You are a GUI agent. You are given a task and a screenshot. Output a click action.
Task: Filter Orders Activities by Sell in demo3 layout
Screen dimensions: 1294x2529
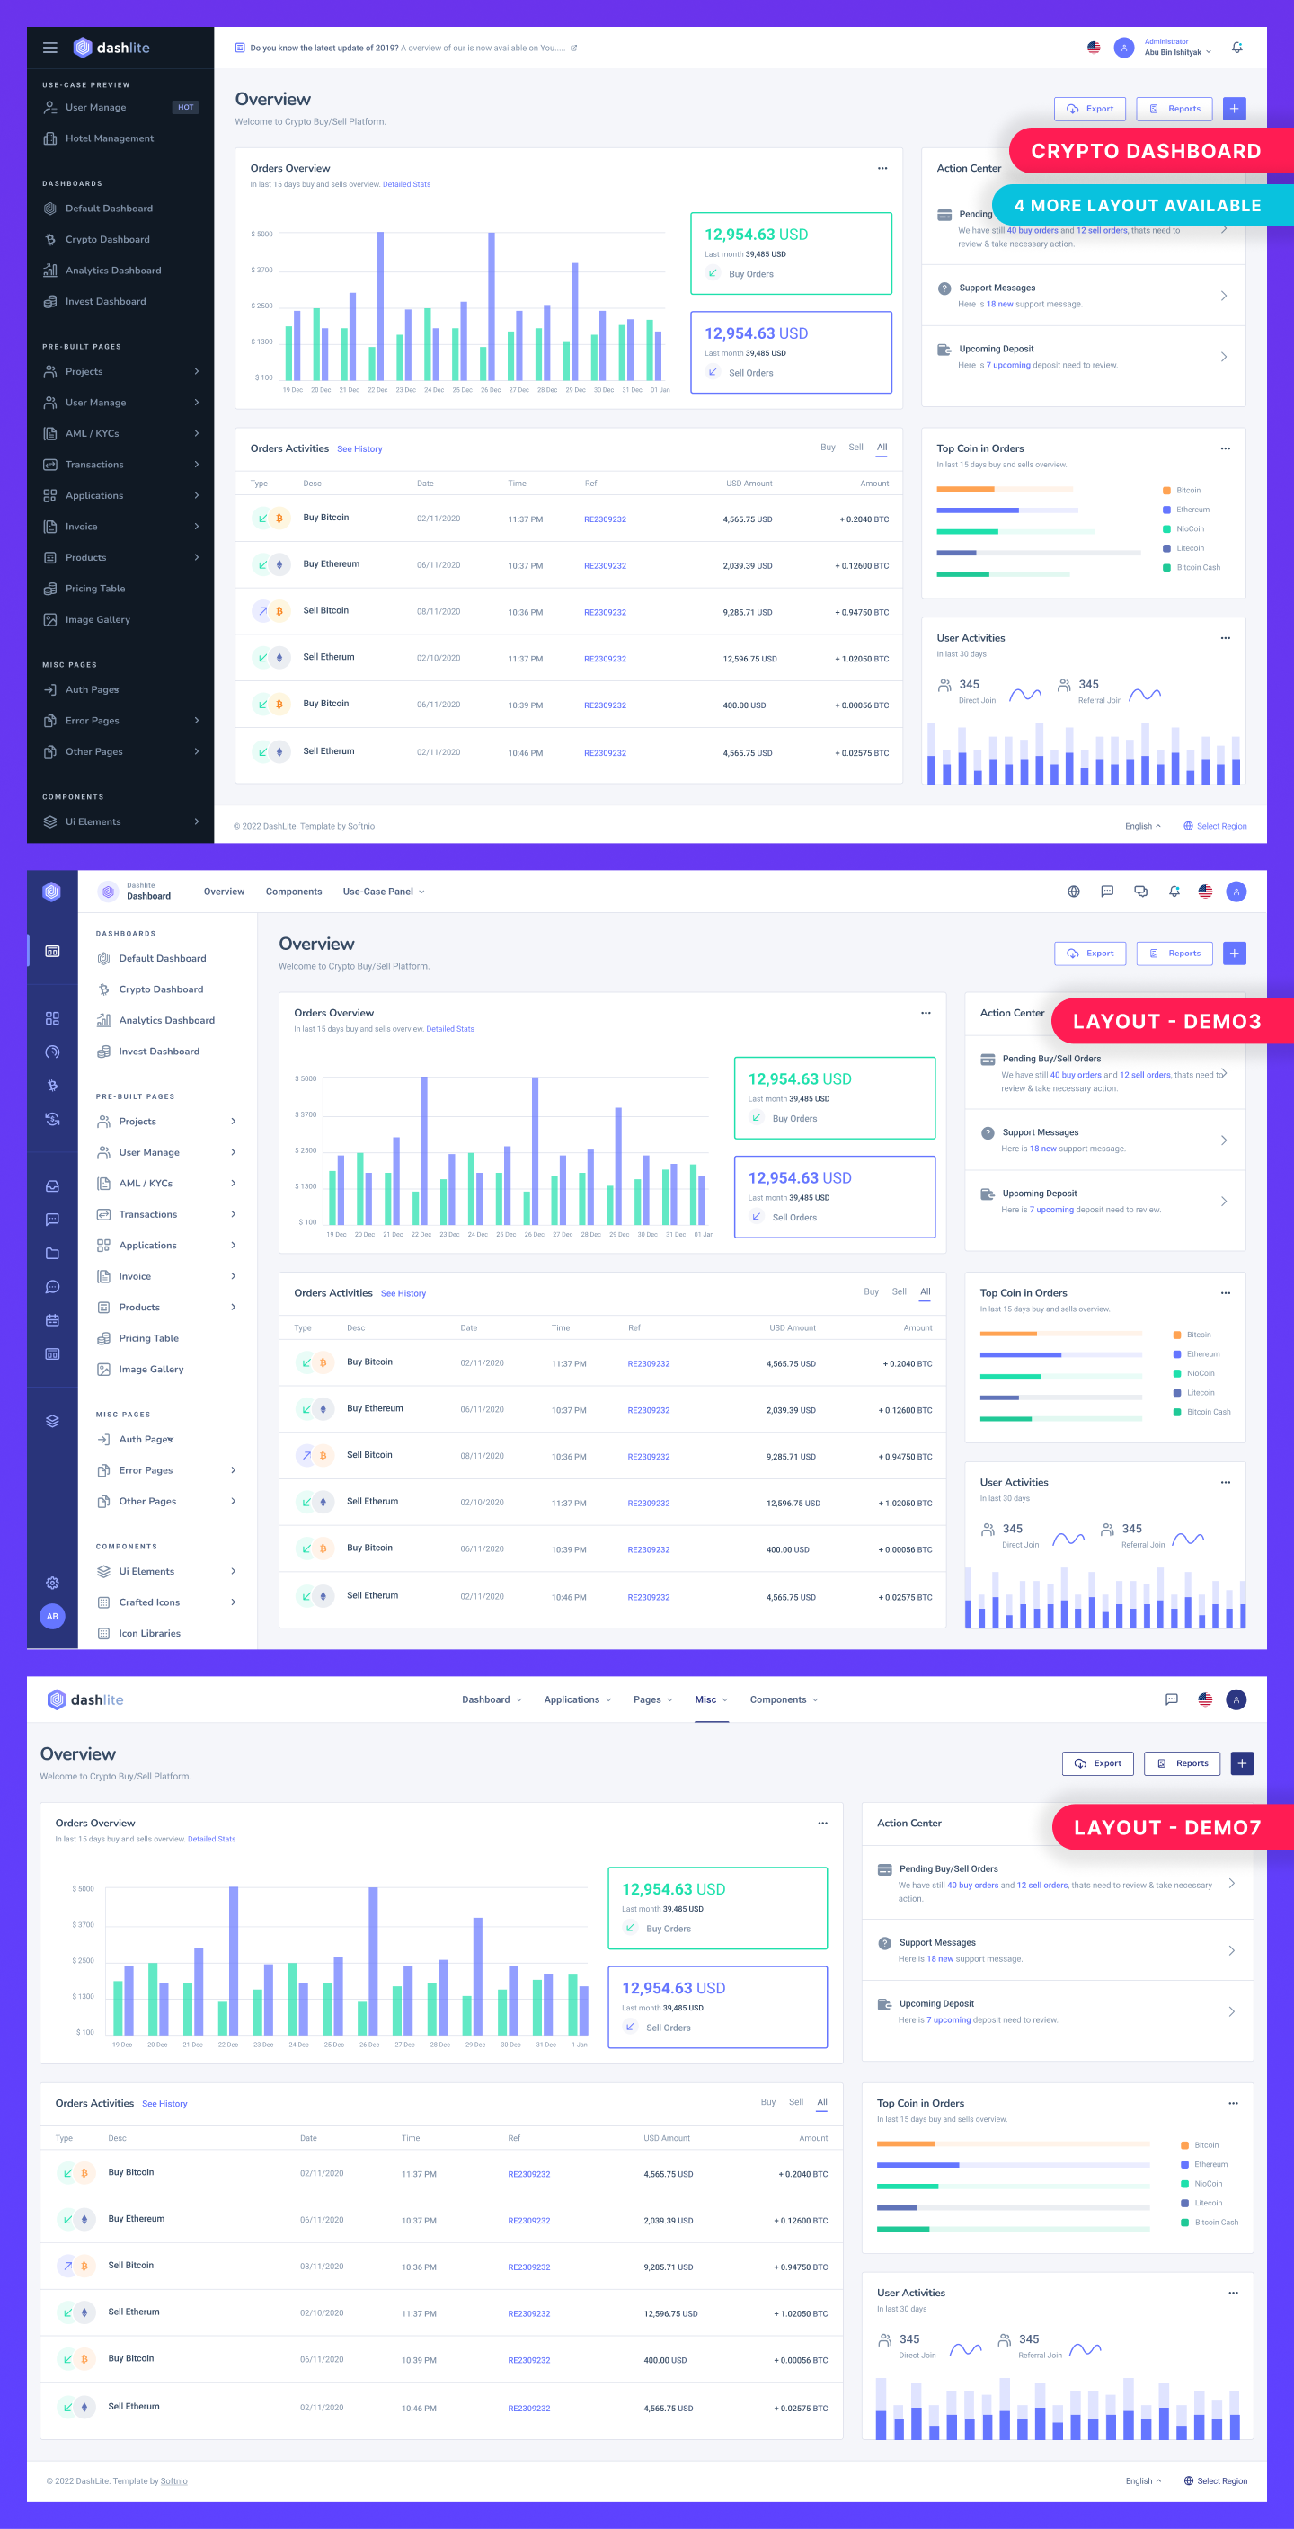click(900, 1292)
